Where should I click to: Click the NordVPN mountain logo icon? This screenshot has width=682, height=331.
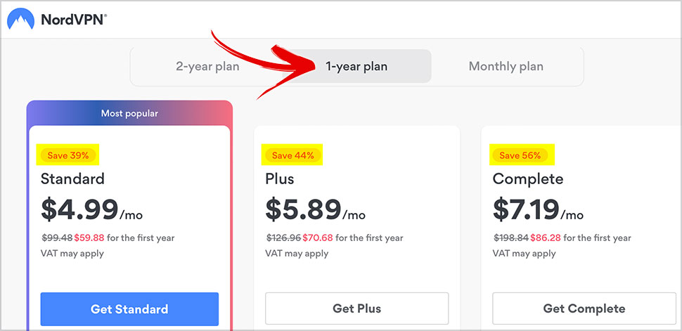(20, 19)
